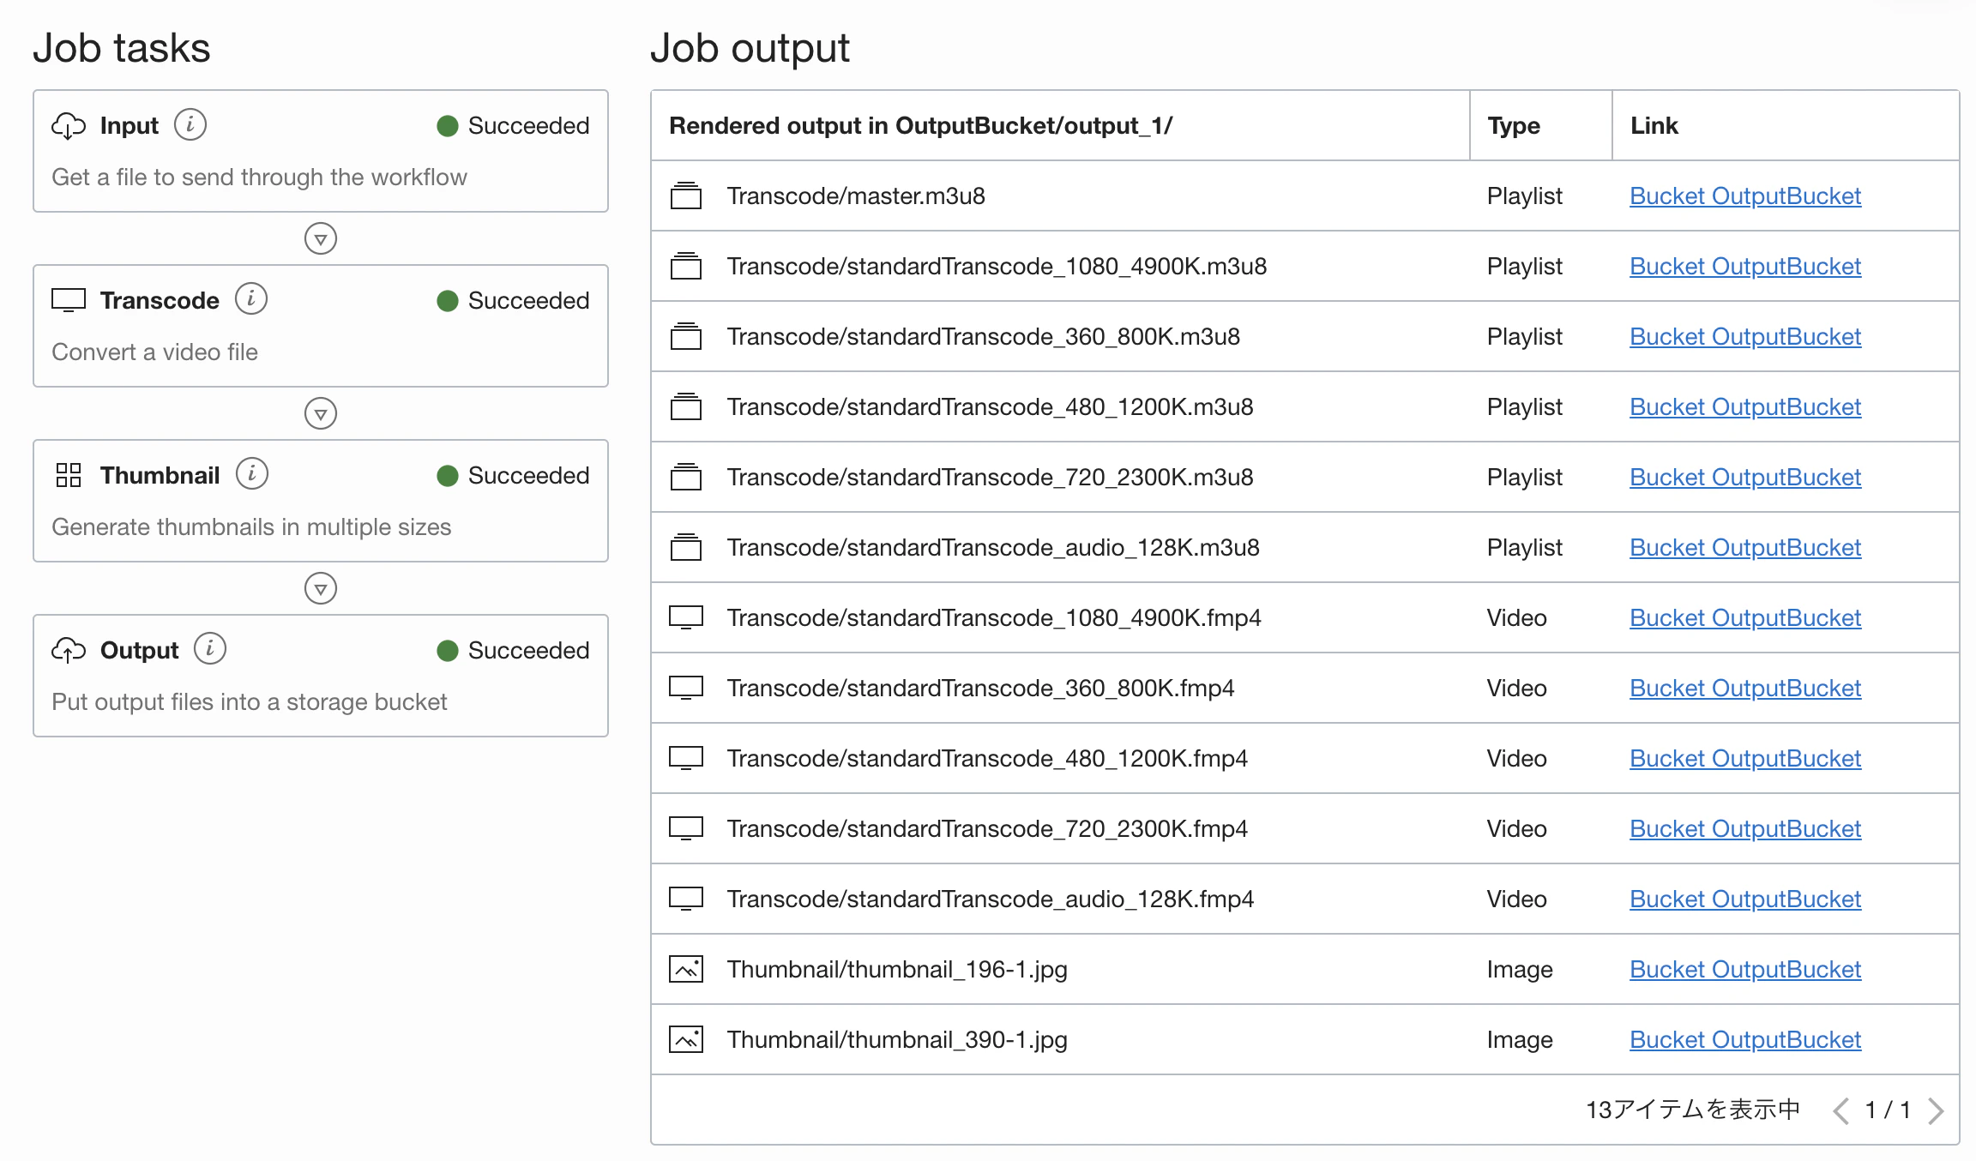Viewport: 1976px width, 1161px height.
Task: Click the 1 / 1 page indicator
Action: point(1888,1110)
